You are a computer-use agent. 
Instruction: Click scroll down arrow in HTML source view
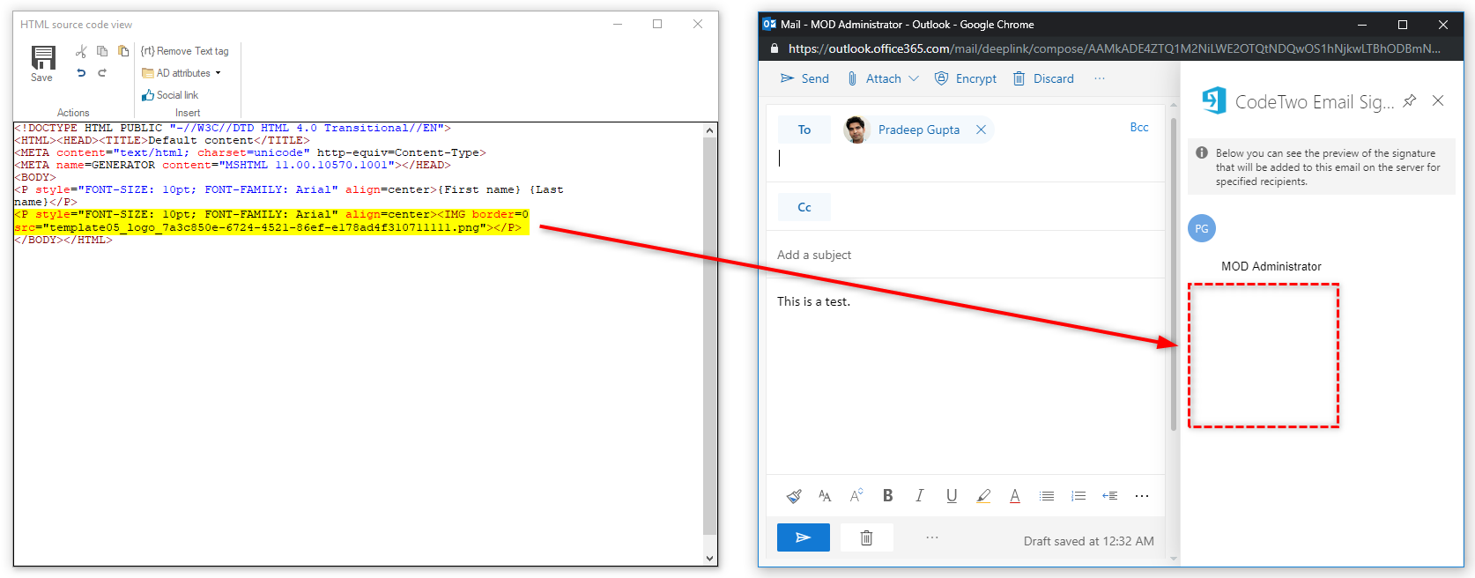tap(710, 559)
